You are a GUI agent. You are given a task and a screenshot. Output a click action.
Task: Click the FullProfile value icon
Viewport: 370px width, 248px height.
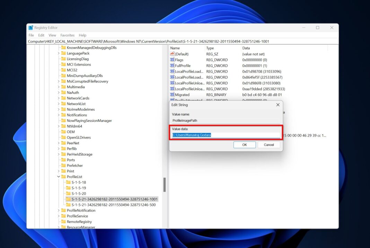tap(173, 65)
